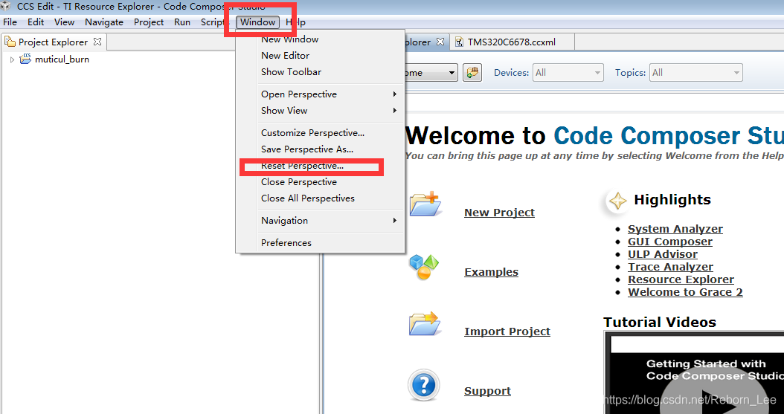
Task: Close the TI Resource Explorer tab
Action: pos(440,42)
